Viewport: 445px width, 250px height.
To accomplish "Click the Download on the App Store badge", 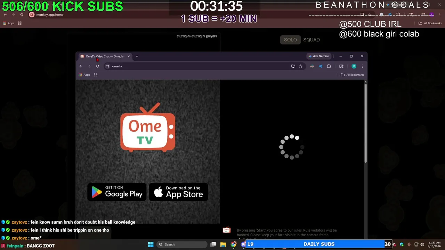I will click(179, 192).
